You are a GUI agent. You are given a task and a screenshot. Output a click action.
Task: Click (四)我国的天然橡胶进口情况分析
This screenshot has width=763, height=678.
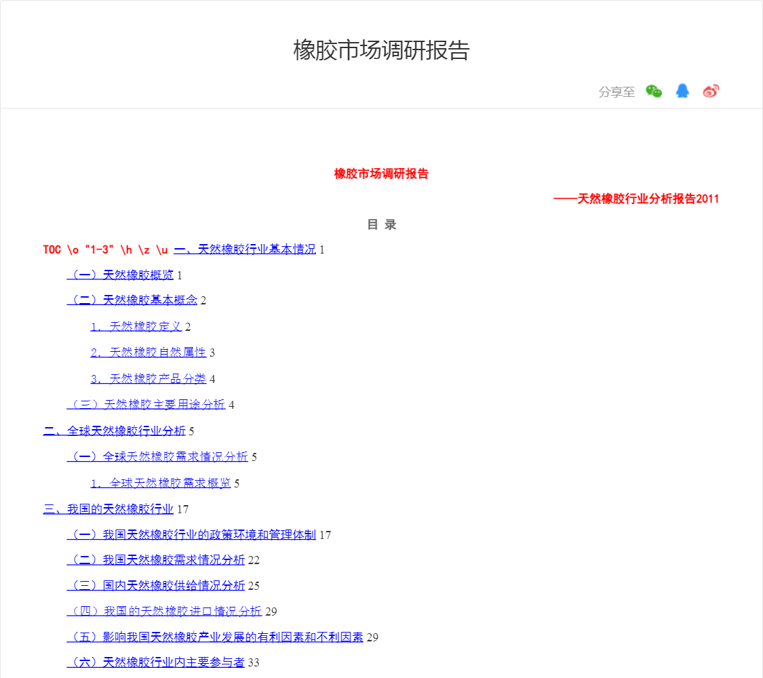pyautogui.click(x=164, y=612)
